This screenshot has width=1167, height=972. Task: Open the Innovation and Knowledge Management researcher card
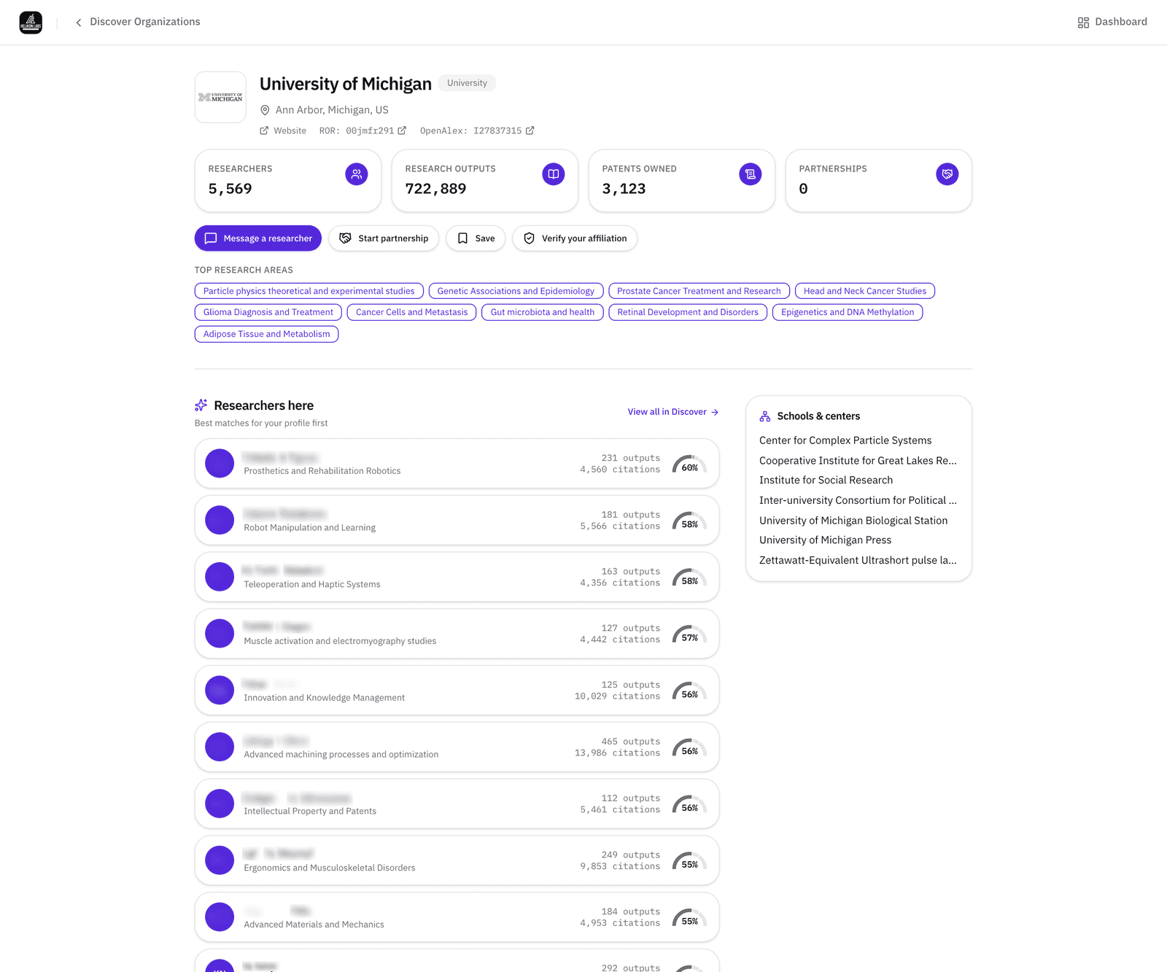click(x=457, y=691)
